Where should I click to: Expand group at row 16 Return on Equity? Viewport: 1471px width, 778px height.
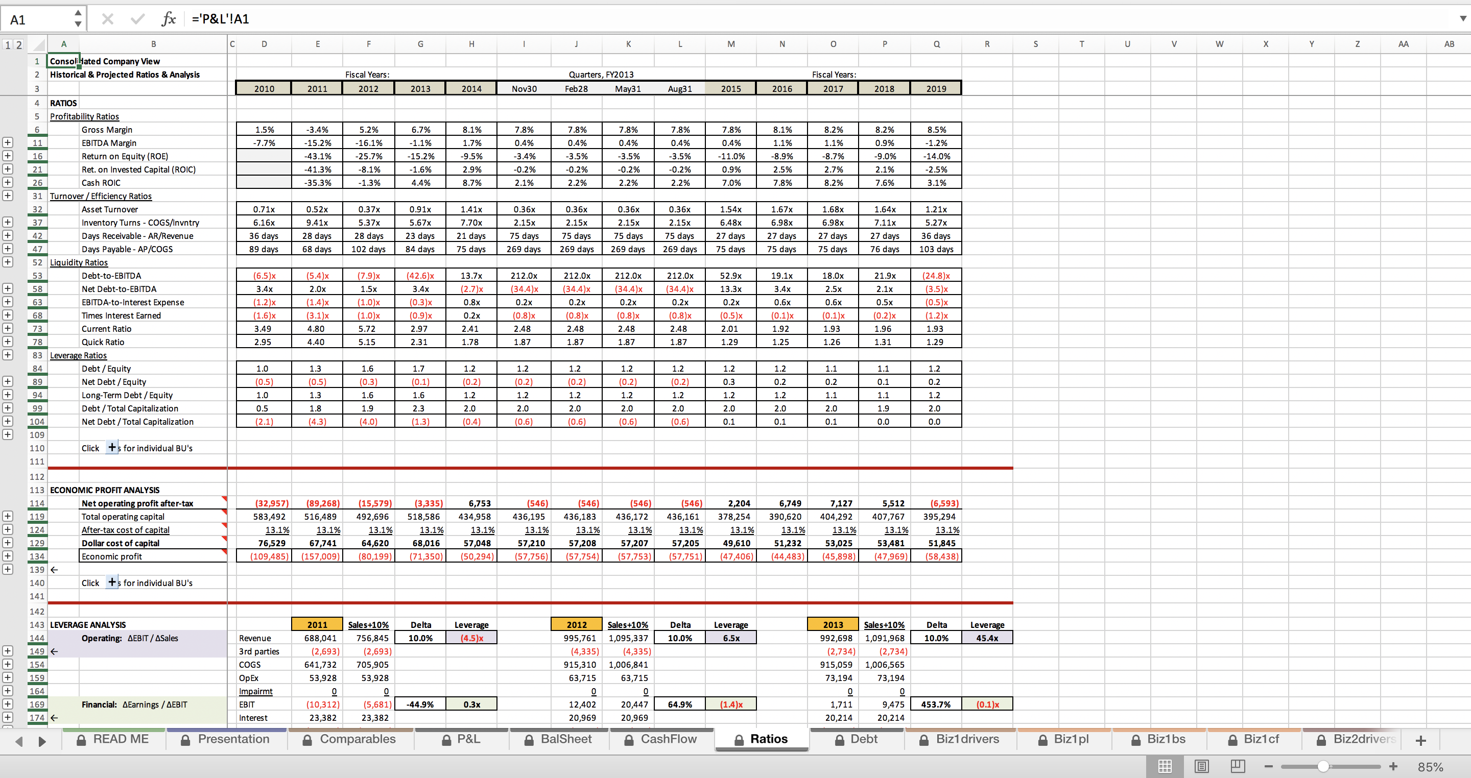click(8, 156)
